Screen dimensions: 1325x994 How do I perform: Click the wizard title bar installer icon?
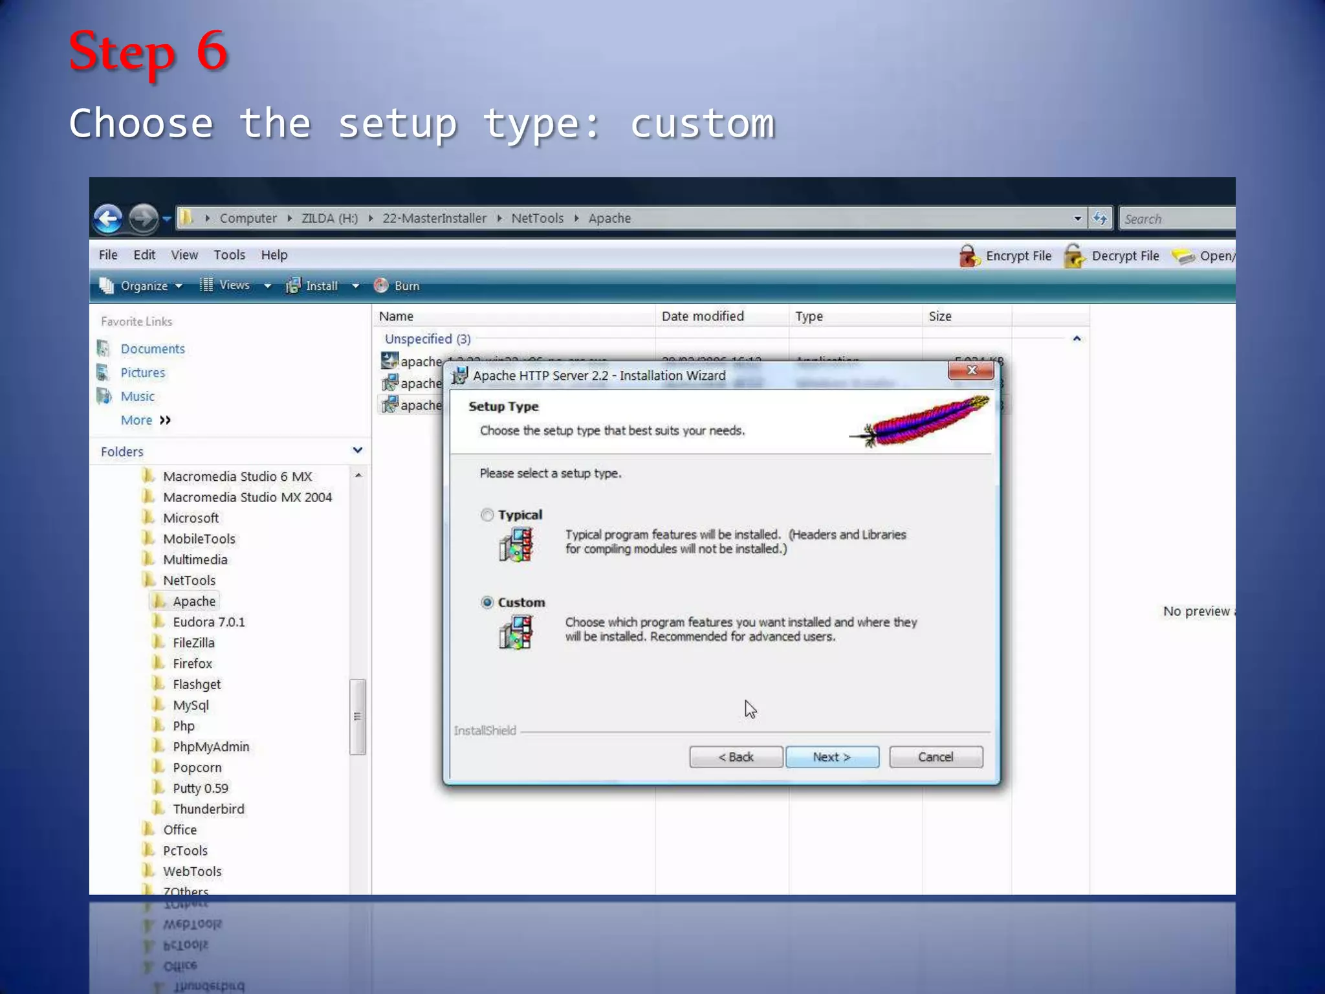(459, 375)
